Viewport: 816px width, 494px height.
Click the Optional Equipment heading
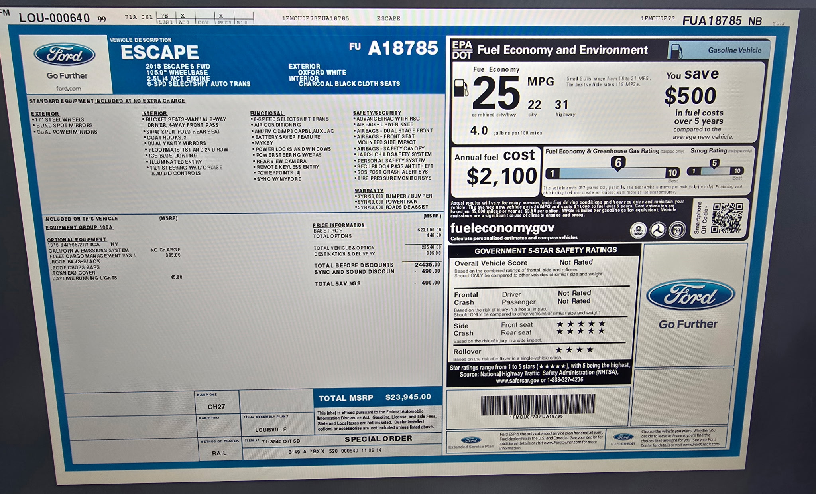(77, 239)
